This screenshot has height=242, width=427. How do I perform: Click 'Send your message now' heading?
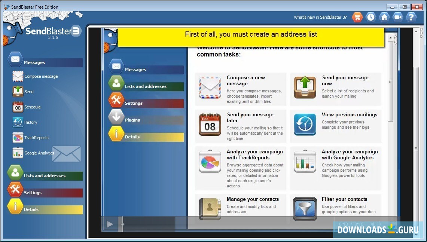click(345, 80)
